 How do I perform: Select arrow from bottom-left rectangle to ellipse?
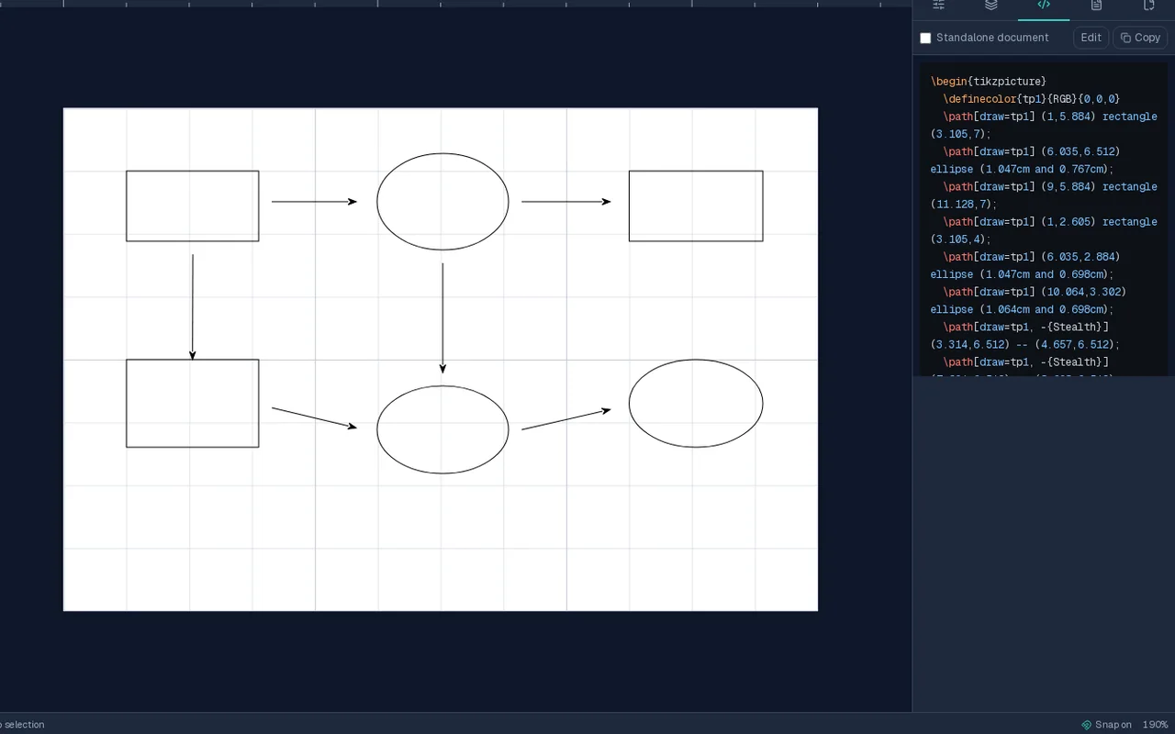click(x=314, y=418)
